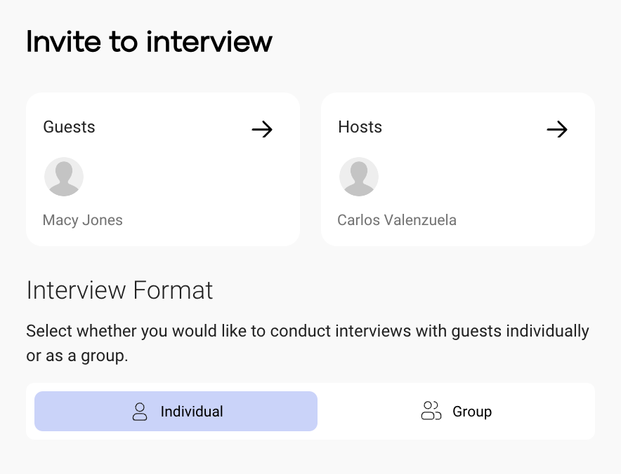Click the Guests card heading

[69, 127]
